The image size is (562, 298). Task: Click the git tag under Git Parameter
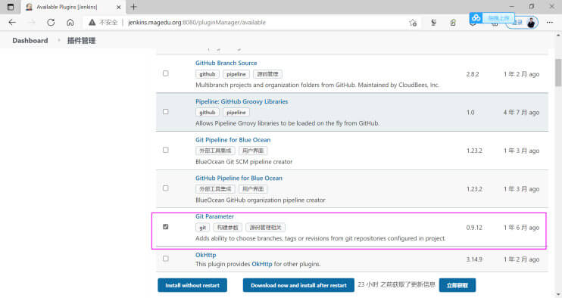tap(202, 228)
